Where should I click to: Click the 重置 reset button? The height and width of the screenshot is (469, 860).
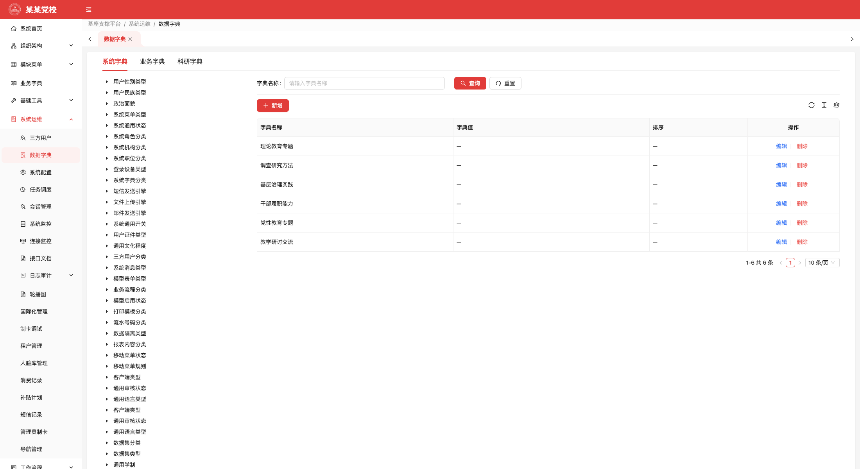coord(505,83)
